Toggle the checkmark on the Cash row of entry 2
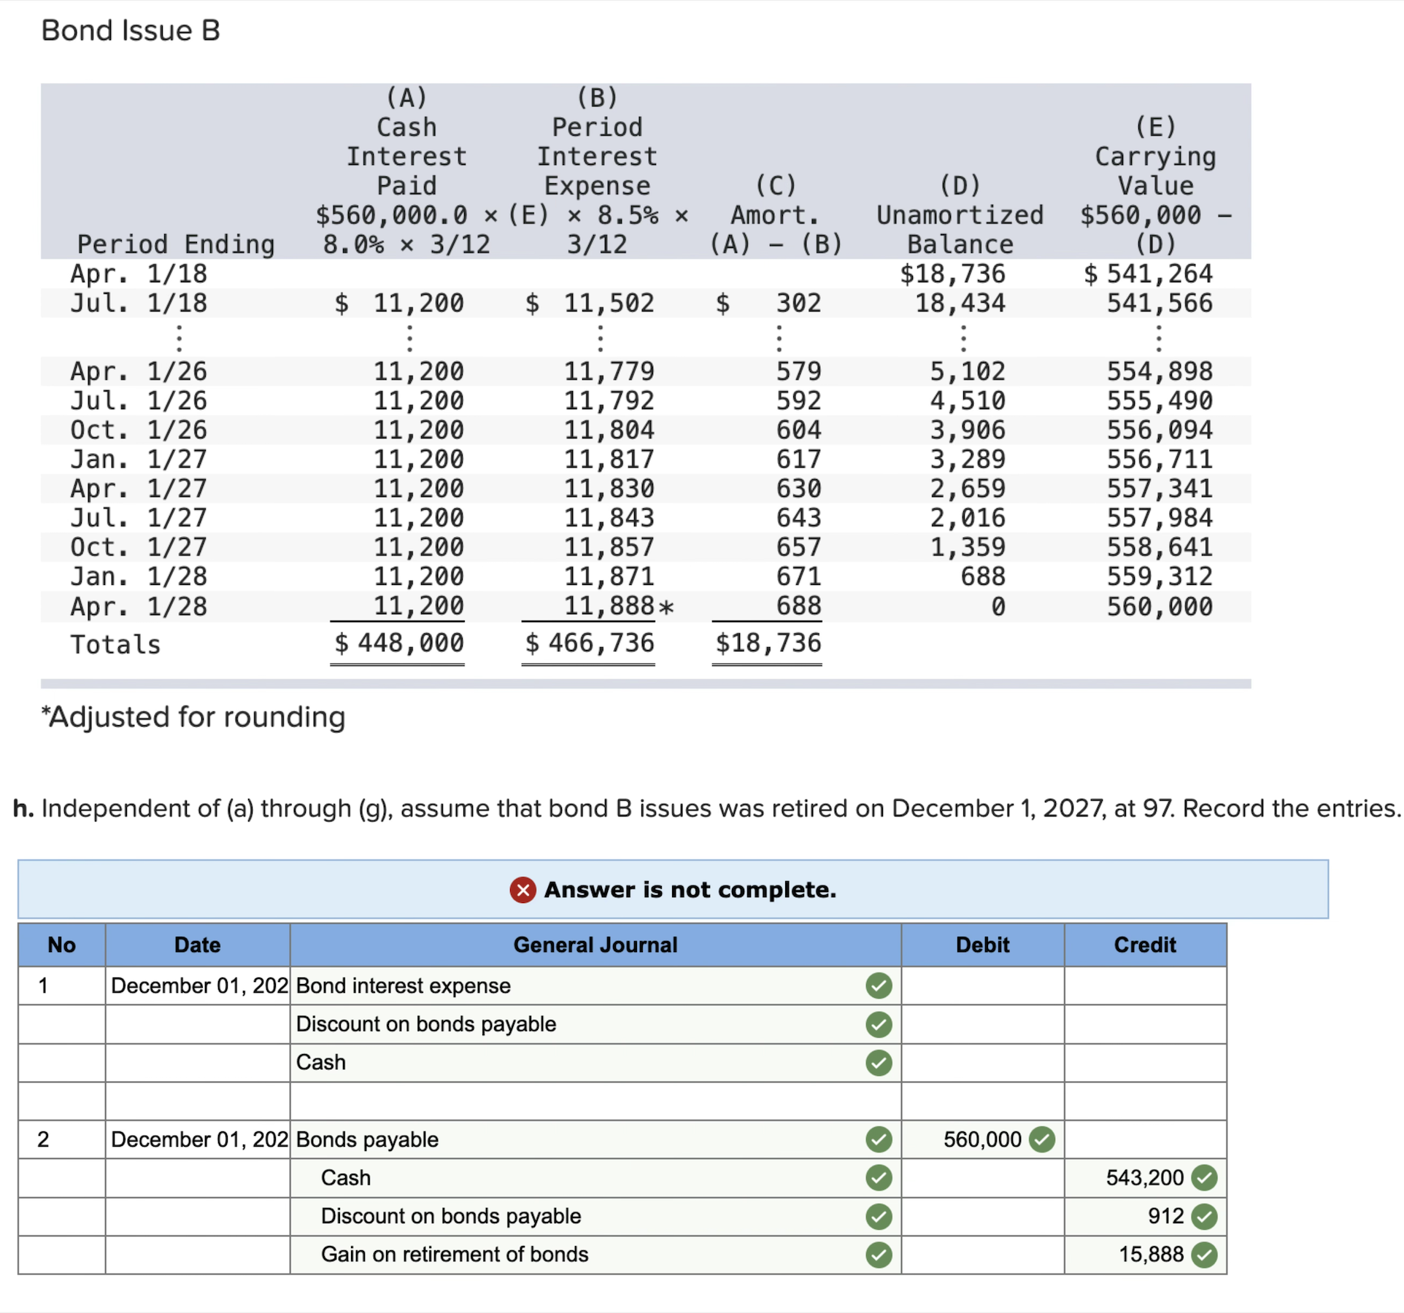Image resolution: width=1404 pixels, height=1313 pixels. (x=879, y=1178)
